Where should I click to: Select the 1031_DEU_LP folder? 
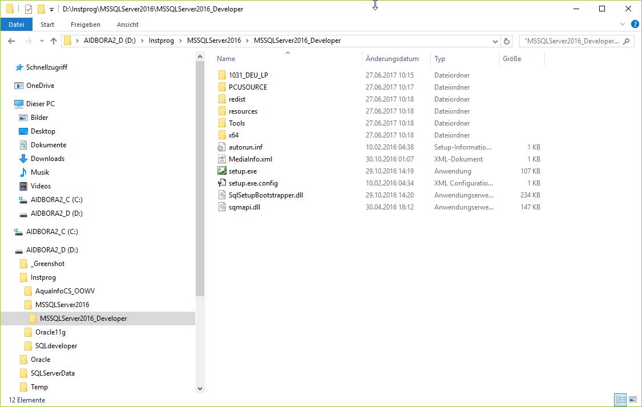point(248,75)
